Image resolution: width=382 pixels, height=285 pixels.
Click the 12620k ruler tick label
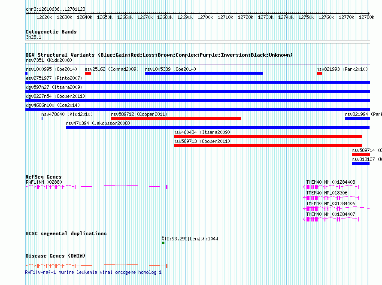[44, 17]
